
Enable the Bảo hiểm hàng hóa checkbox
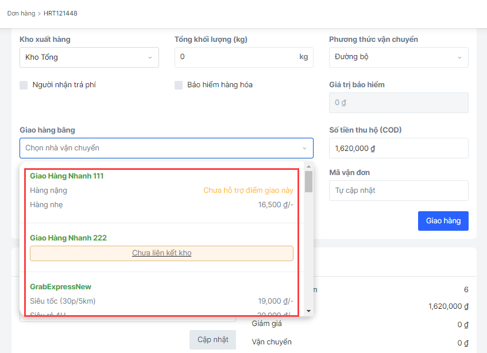click(179, 85)
